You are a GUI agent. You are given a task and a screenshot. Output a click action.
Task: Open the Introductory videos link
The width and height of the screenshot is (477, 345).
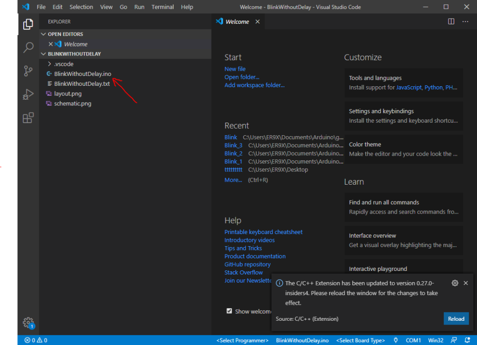[250, 240]
